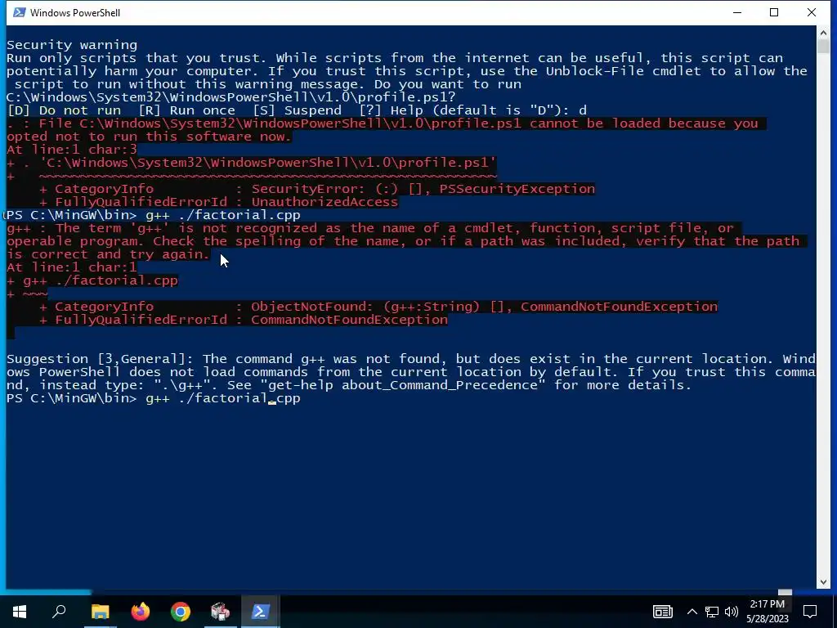The width and height of the screenshot is (837, 628).
Task: Click the Show desktop strip
Action: point(835,612)
